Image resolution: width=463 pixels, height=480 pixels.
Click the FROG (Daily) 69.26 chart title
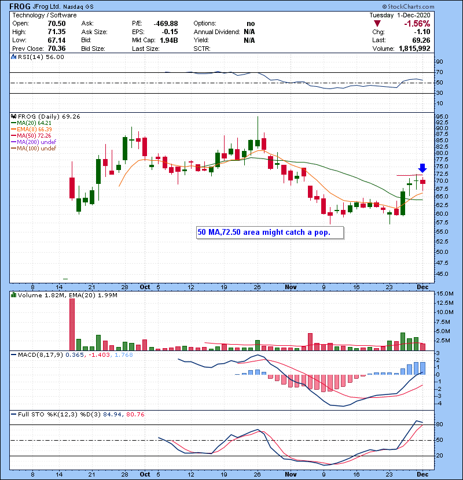[49, 117]
